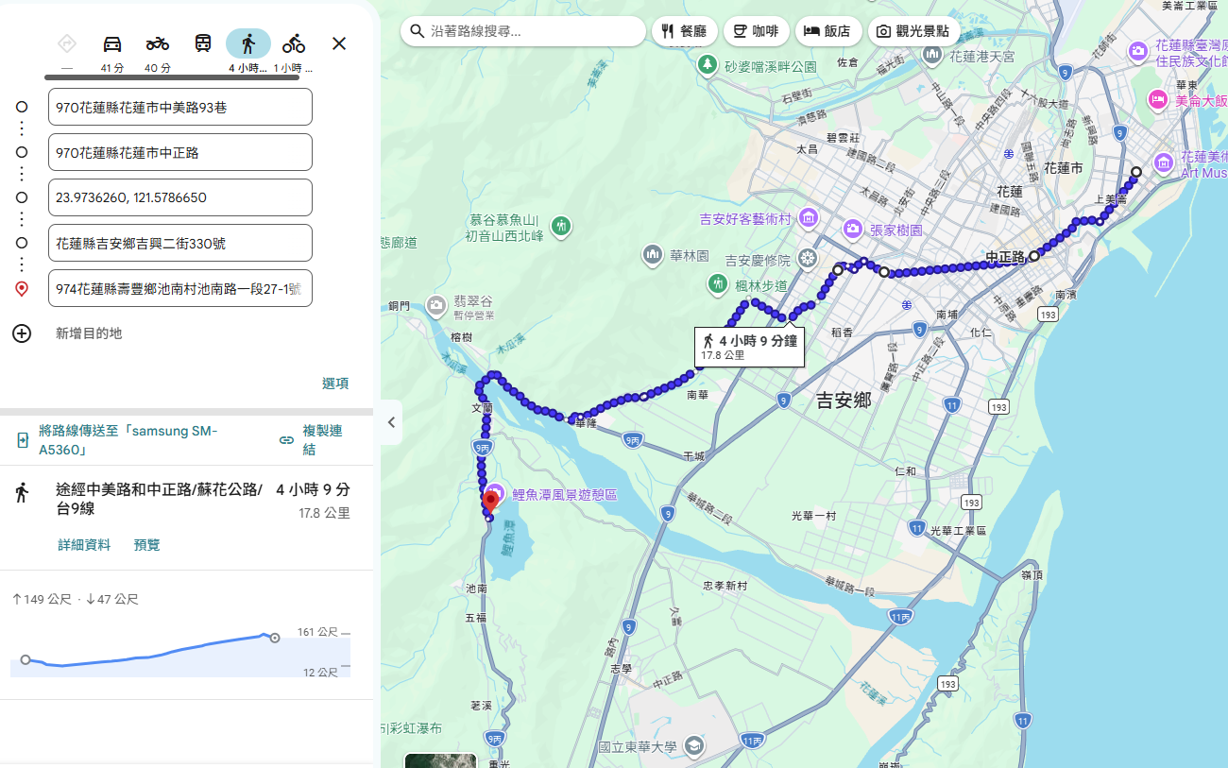Edit the 池南路一段27-1號 destination field
The width and height of the screenshot is (1228, 768).
pos(180,288)
